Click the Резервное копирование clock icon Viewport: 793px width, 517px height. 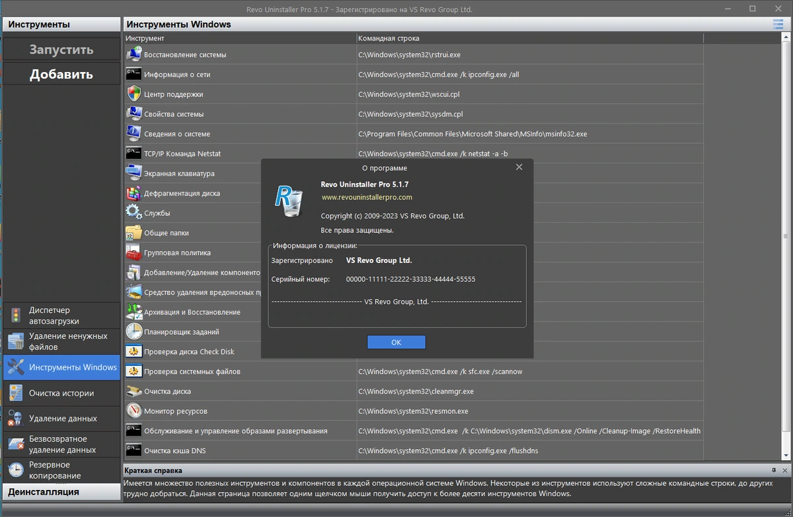click(16, 470)
